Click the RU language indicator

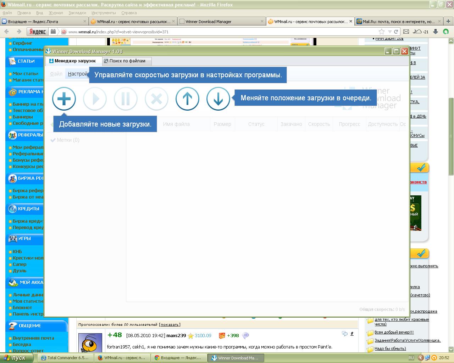click(411, 358)
